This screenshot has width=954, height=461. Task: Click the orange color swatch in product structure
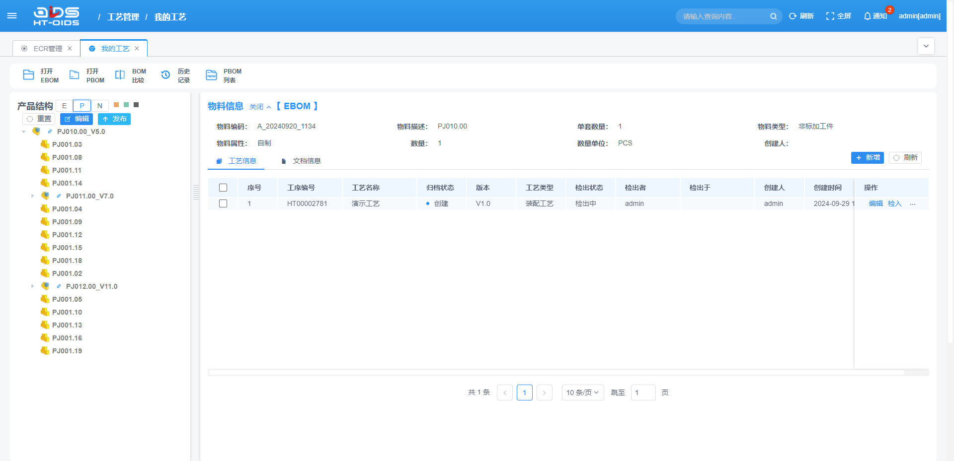coord(116,105)
